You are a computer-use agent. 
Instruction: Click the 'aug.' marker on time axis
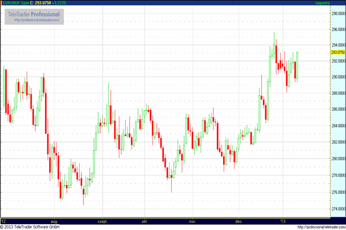(x=55, y=220)
